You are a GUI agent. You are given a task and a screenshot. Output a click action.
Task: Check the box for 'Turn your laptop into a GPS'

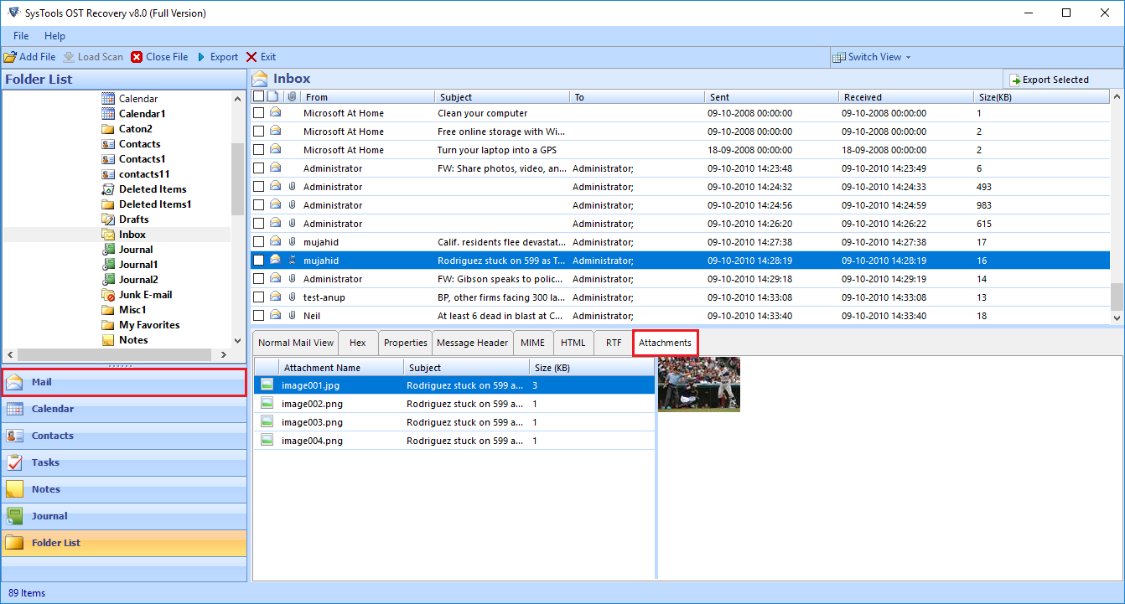click(x=258, y=150)
